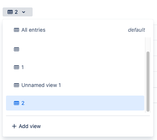Click the table icon next to view 1
This screenshot has height=140, width=157.
[16, 67]
